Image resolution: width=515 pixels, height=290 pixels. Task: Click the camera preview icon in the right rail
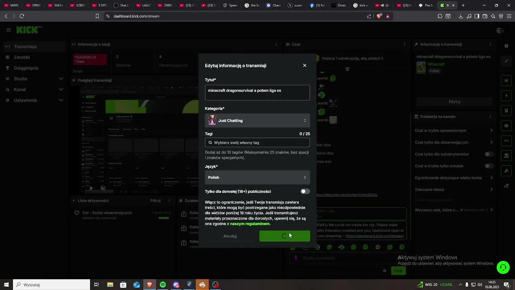(x=507, y=81)
